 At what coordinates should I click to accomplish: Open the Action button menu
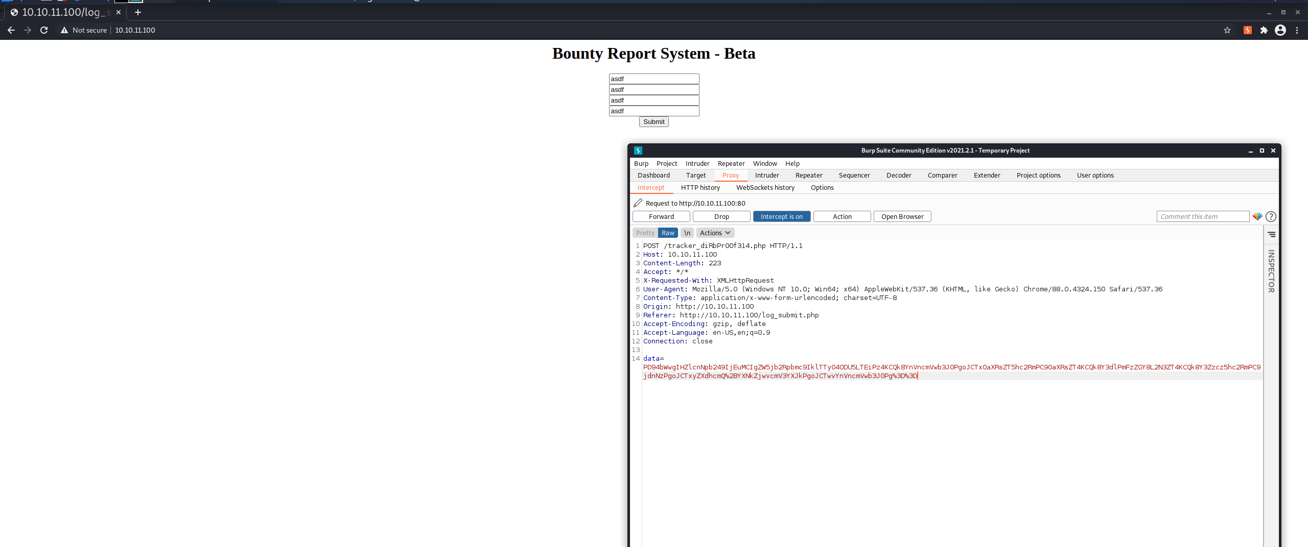coord(842,216)
